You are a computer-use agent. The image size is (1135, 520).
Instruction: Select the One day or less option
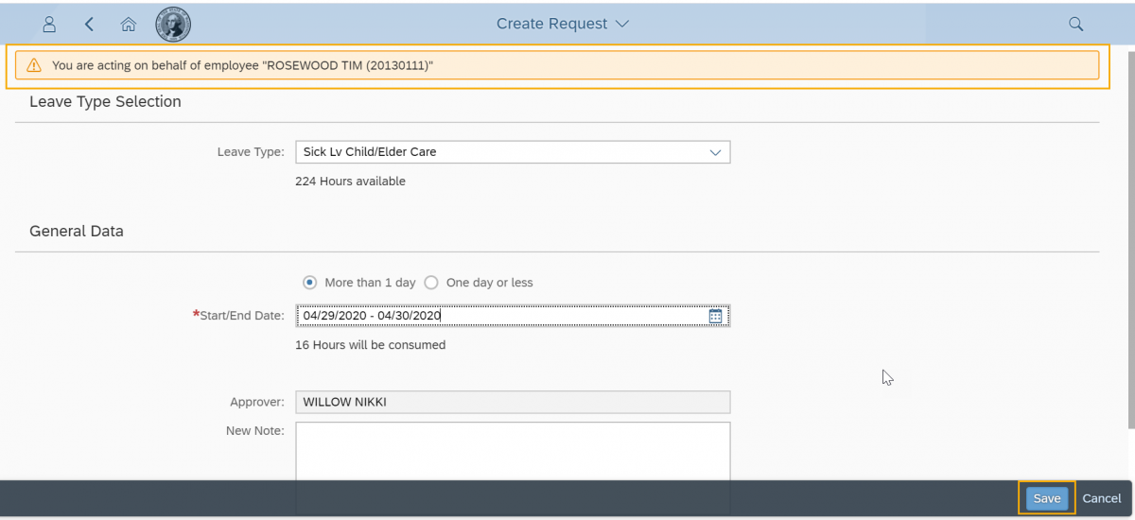pos(431,283)
